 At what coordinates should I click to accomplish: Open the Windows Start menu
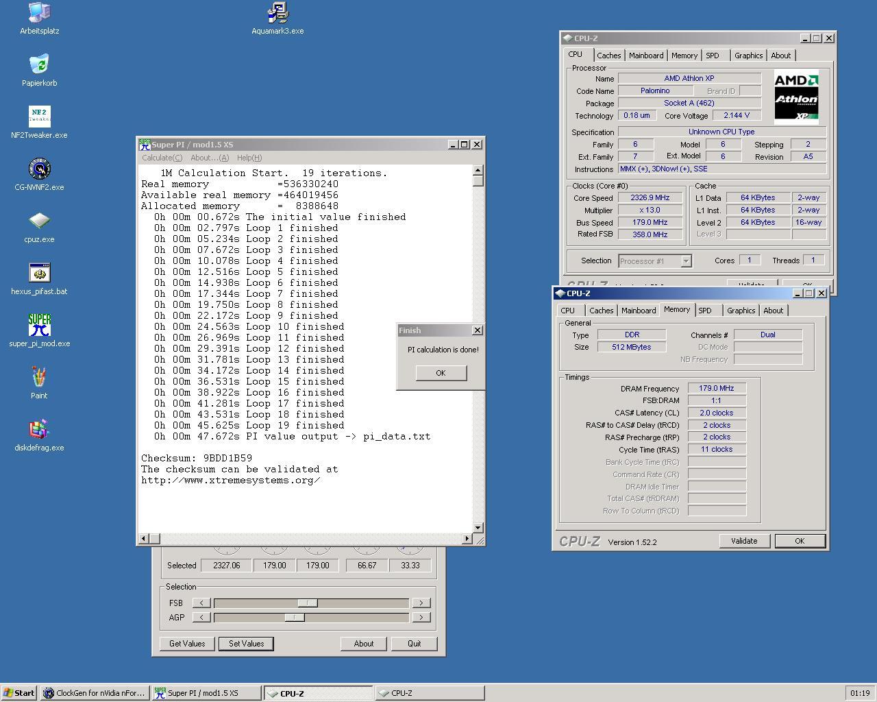[19, 693]
